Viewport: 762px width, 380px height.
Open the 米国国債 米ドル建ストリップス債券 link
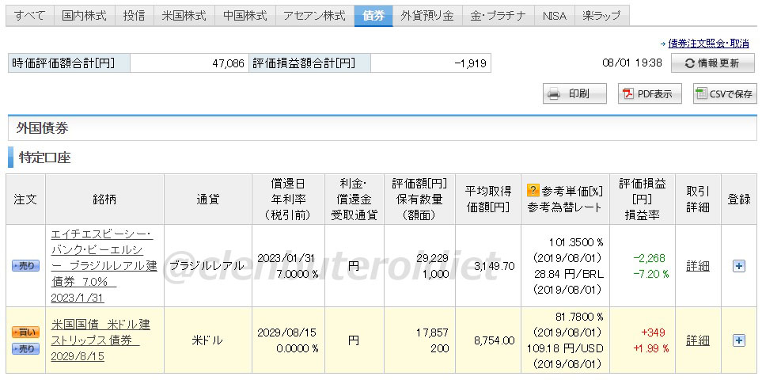100,340
